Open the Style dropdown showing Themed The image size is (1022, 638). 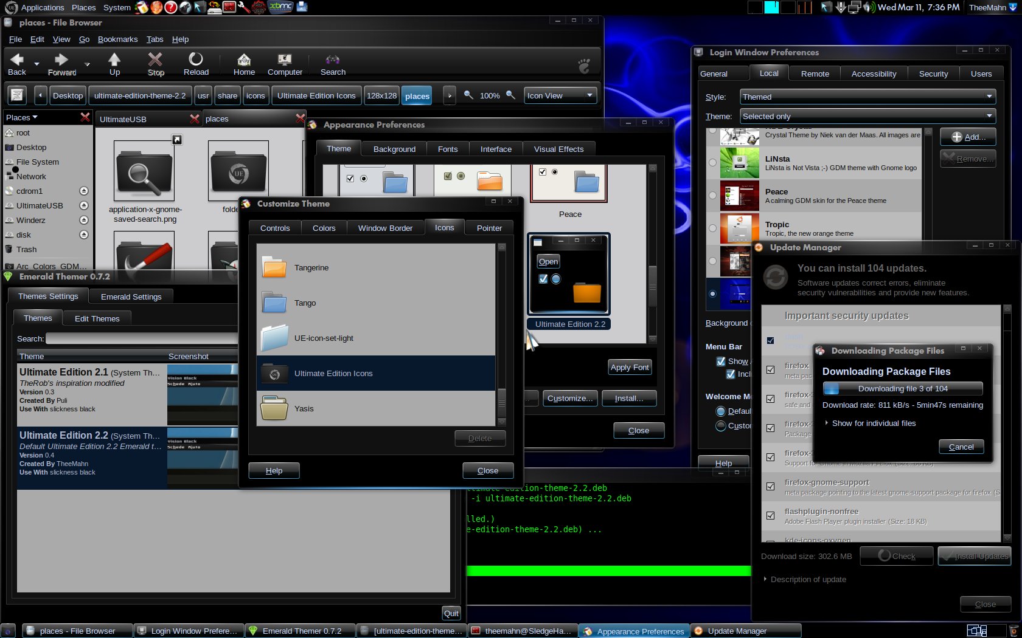pos(867,97)
